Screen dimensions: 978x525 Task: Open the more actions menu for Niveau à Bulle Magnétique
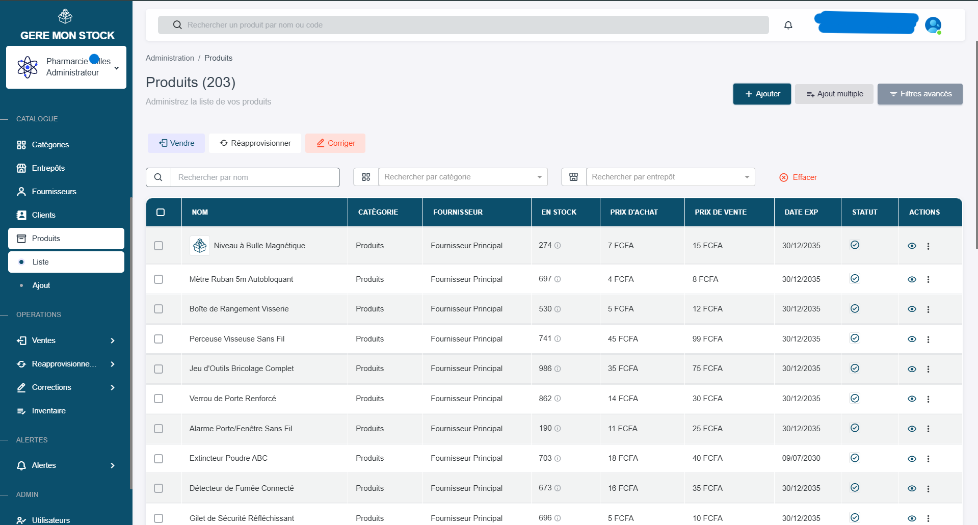928,246
